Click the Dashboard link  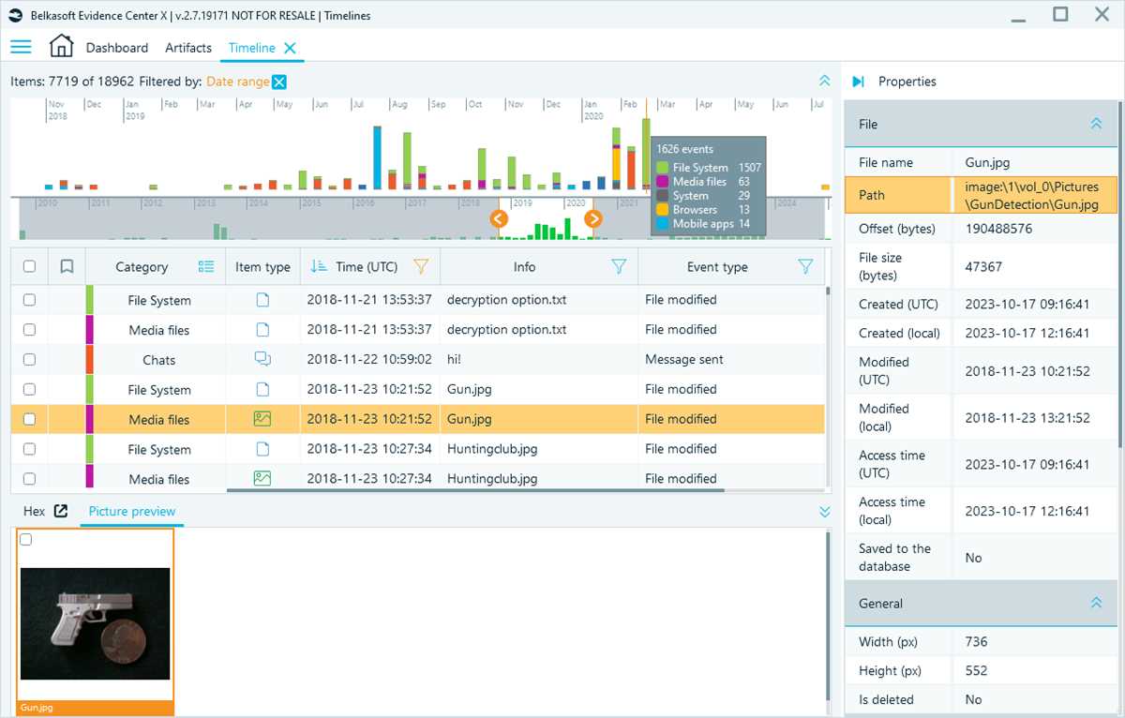[117, 48]
